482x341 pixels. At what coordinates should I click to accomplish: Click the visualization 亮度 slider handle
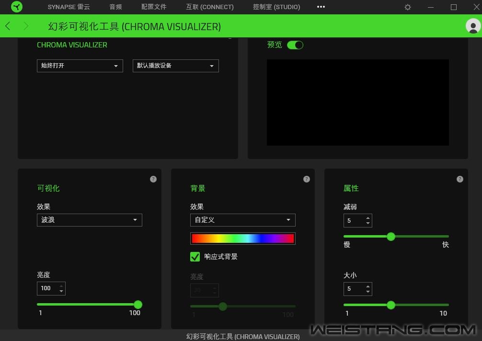point(138,305)
